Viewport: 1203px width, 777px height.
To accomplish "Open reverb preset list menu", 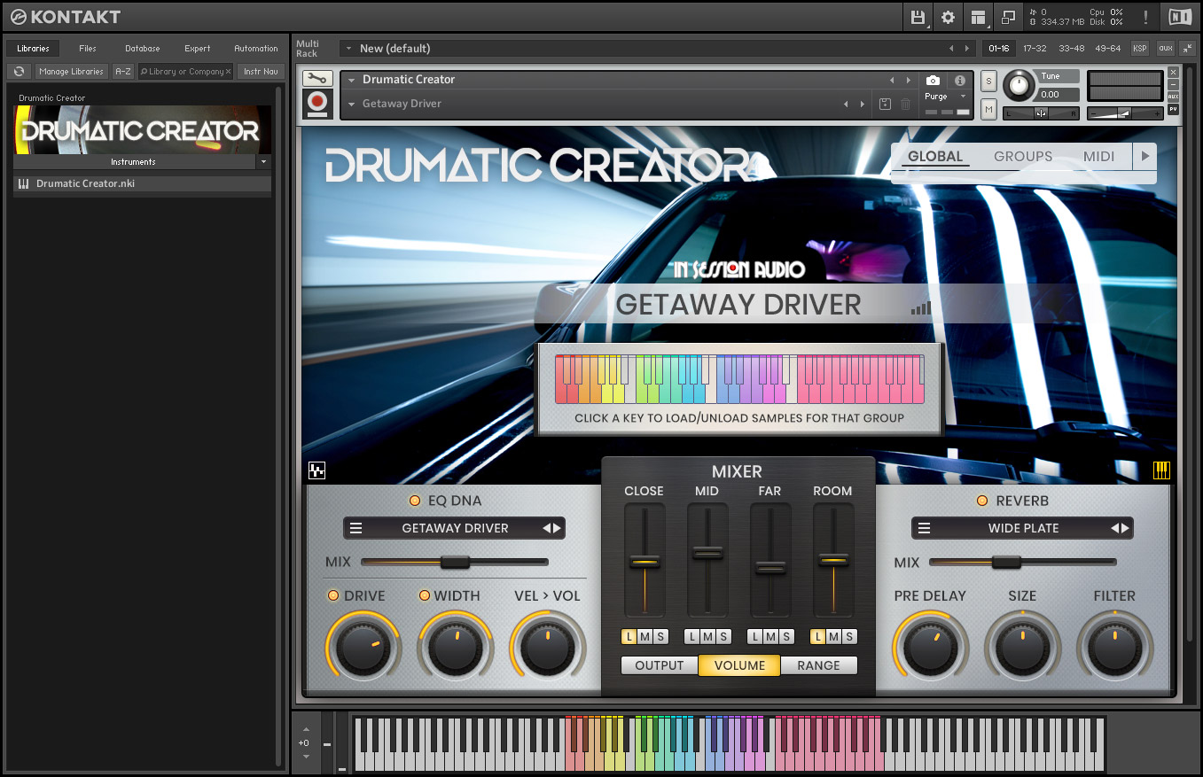I will pos(924,528).
